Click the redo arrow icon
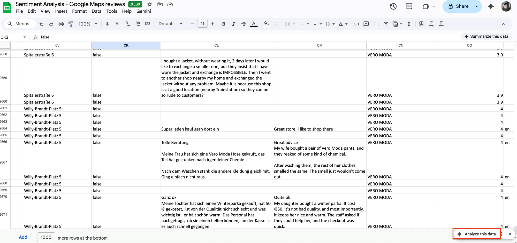 [51, 24]
